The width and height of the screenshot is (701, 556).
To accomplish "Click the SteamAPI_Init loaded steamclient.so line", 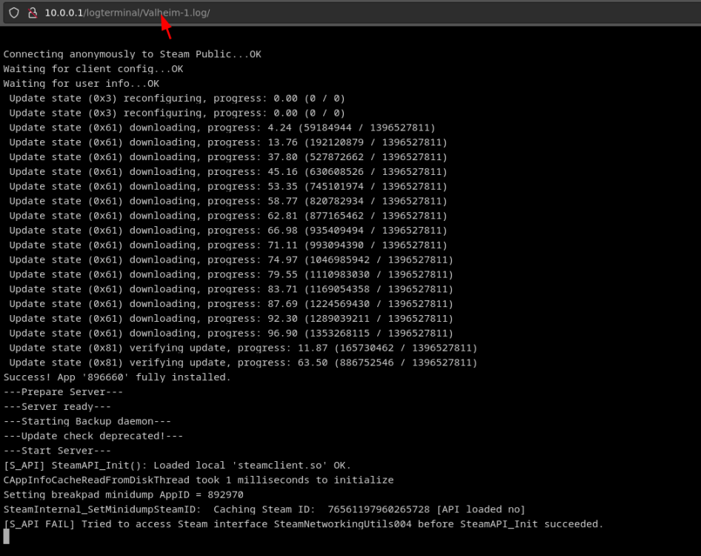I will [x=178, y=466].
